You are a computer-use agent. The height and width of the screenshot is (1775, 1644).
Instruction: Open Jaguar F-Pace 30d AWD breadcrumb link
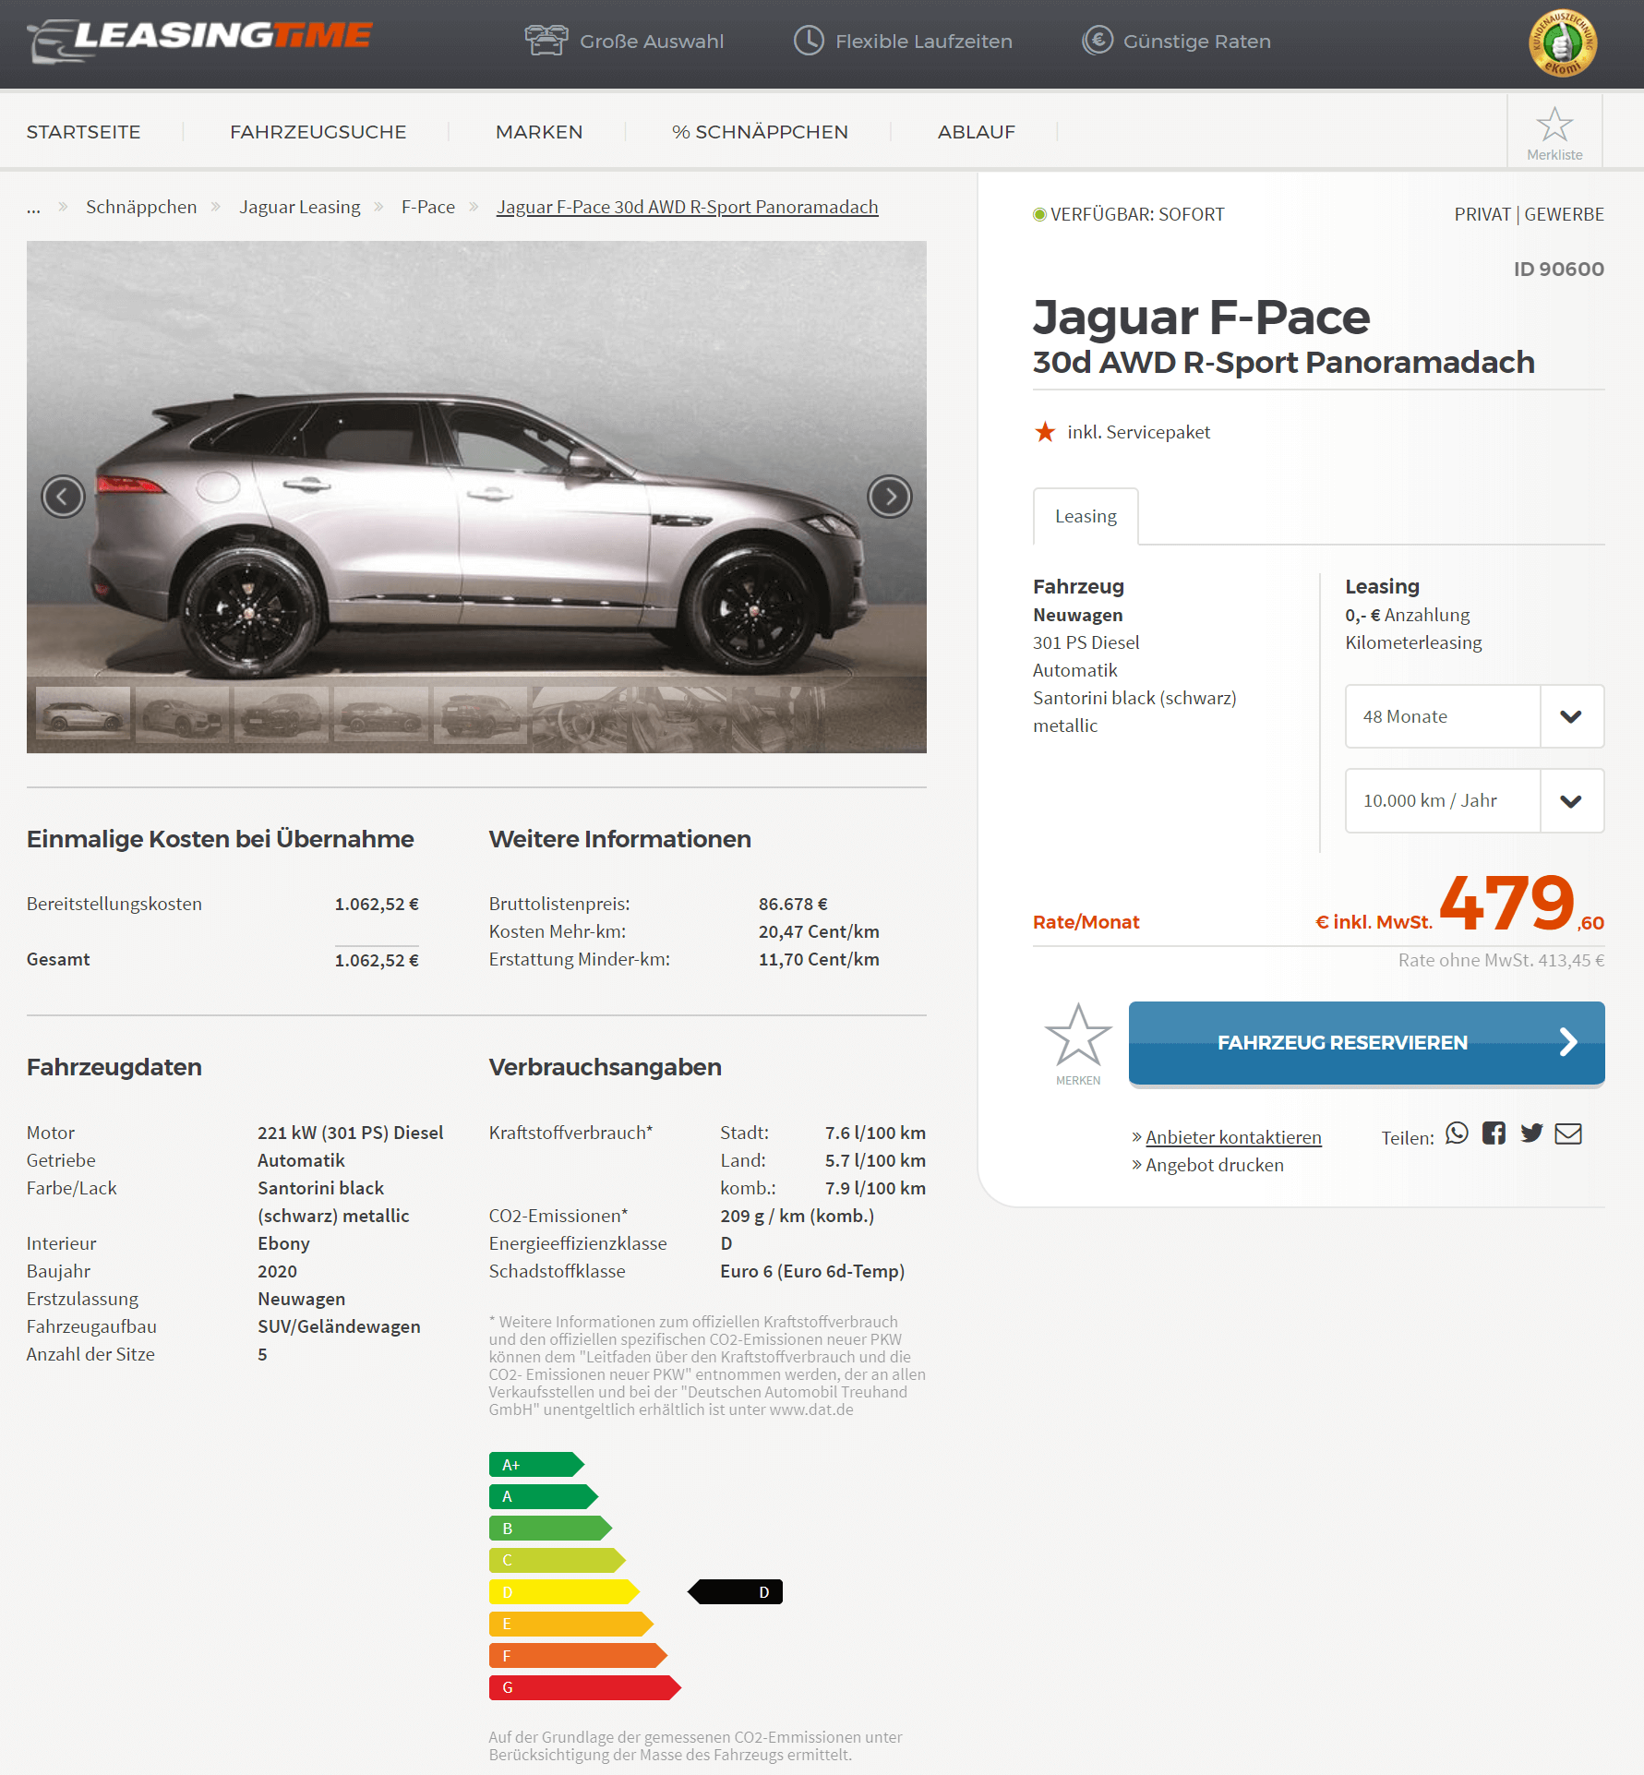pyautogui.click(x=688, y=207)
